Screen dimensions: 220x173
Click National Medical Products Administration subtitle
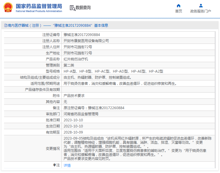pyautogui.click(x=39, y=11)
